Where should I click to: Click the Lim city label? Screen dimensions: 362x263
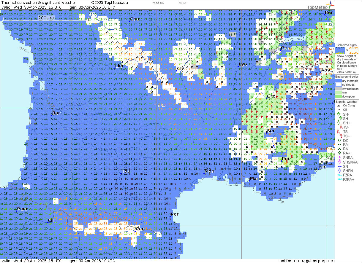(119, 66)
